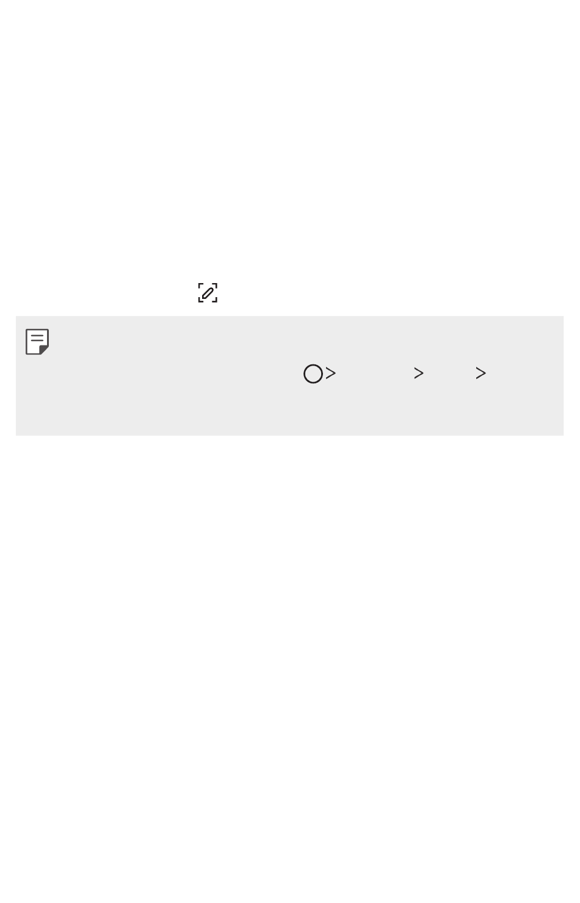Click the note page icon in the gray box
This screenshot has height=903, width=580.
click(37, 342)
